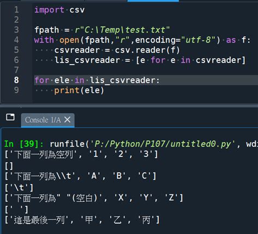Image resolution: width=258 pixels, height=234 pixels.
Task: Select line number 4 in editor gutter
Action: coord(16,40)
